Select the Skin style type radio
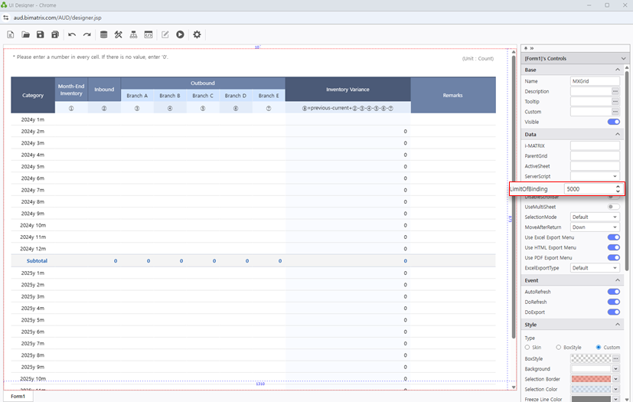This screenshot has width=633, height=402. tap(527, 348)
